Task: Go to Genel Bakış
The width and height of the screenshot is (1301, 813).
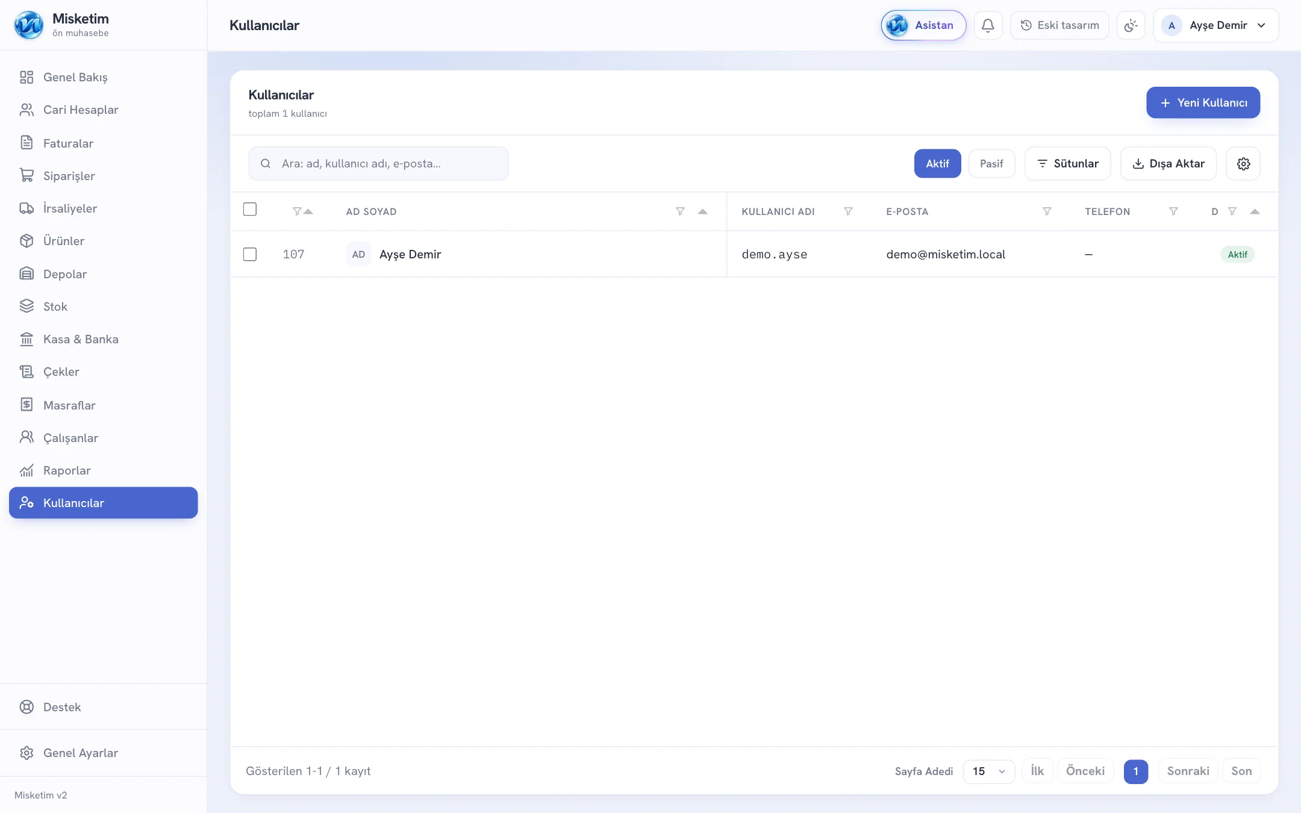Action: 103,77
